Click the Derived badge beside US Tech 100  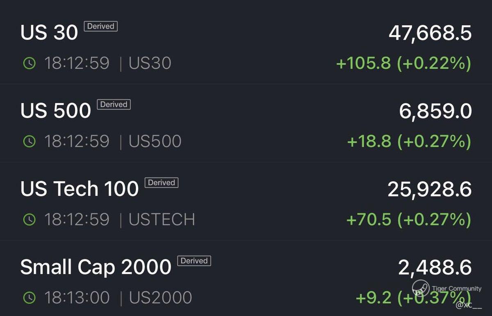coord(162,183)
